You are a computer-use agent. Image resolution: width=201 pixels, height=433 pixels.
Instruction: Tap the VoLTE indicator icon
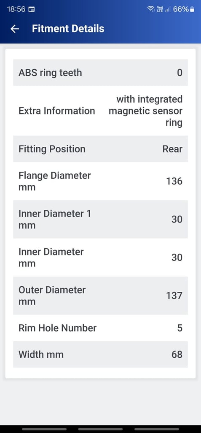pyautogui.click(x=160, y=9)
